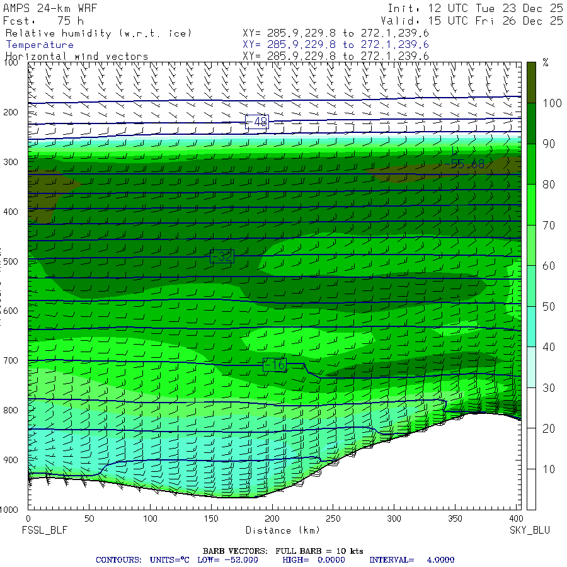Click the -55.68 minimum temperature marker
The width and height of the screenshot is (567, 567).
pyautogui.click(x=464, y=164)
